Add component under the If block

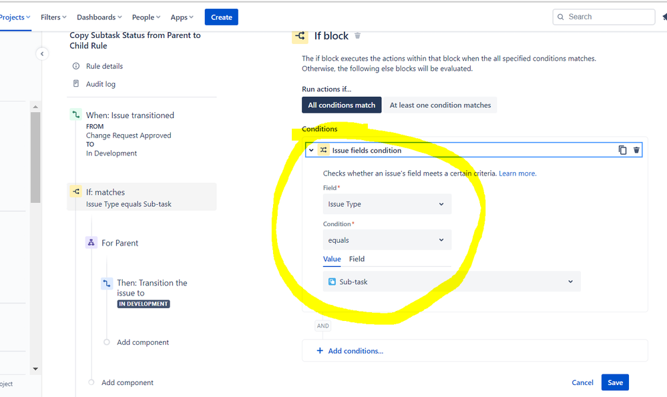coord(127,382)
